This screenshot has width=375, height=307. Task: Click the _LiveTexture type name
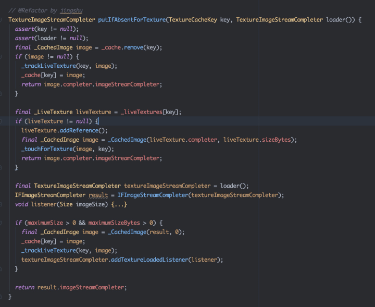tap(53, 112)
